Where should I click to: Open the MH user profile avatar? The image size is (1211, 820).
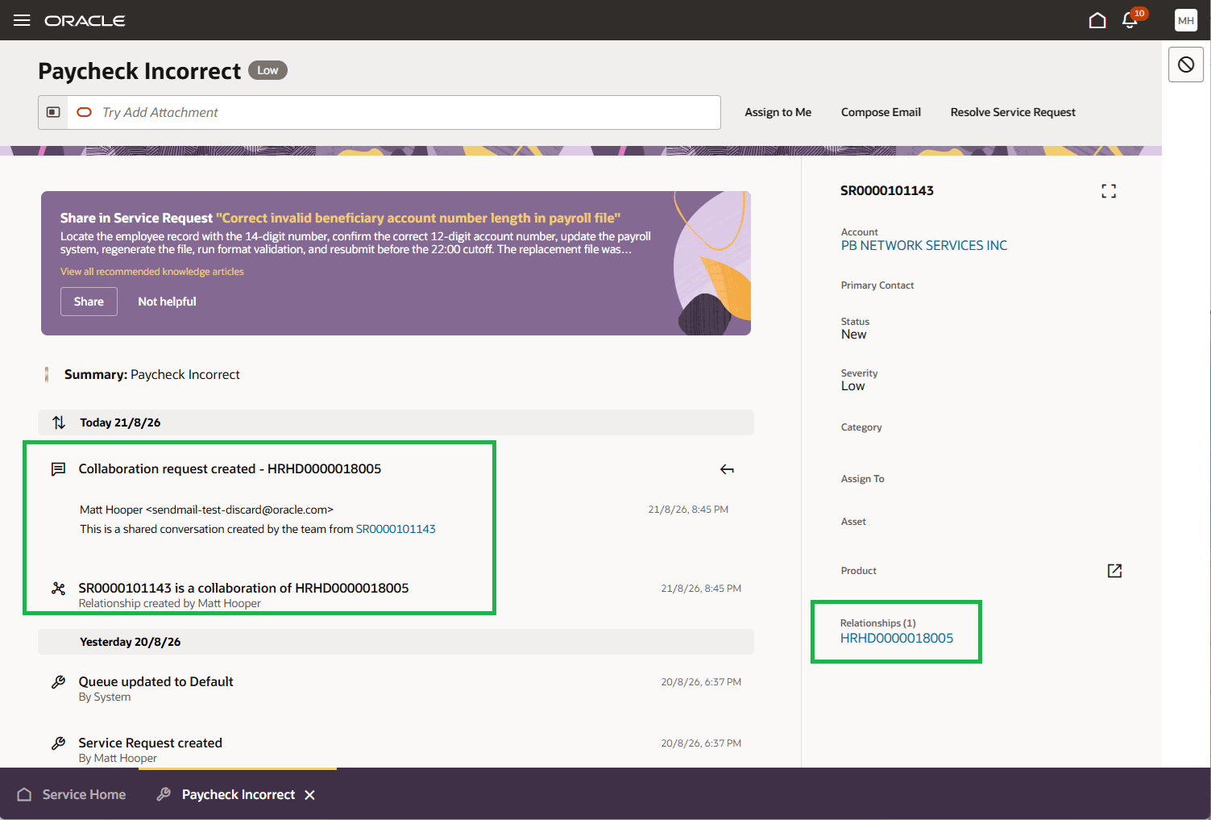tap(1186, 20)
